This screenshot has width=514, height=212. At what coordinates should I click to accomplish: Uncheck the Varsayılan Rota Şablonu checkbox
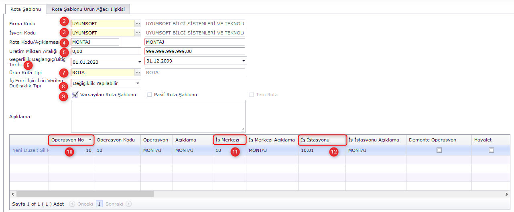[76, 95]
